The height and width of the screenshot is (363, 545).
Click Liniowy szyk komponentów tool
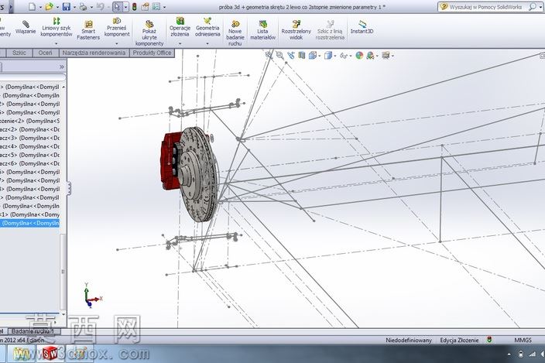click(57, 27)
